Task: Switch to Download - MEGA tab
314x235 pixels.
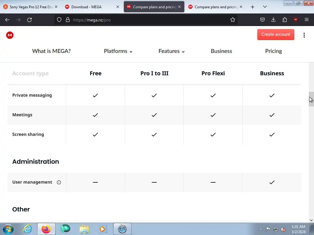Action: 90,7
